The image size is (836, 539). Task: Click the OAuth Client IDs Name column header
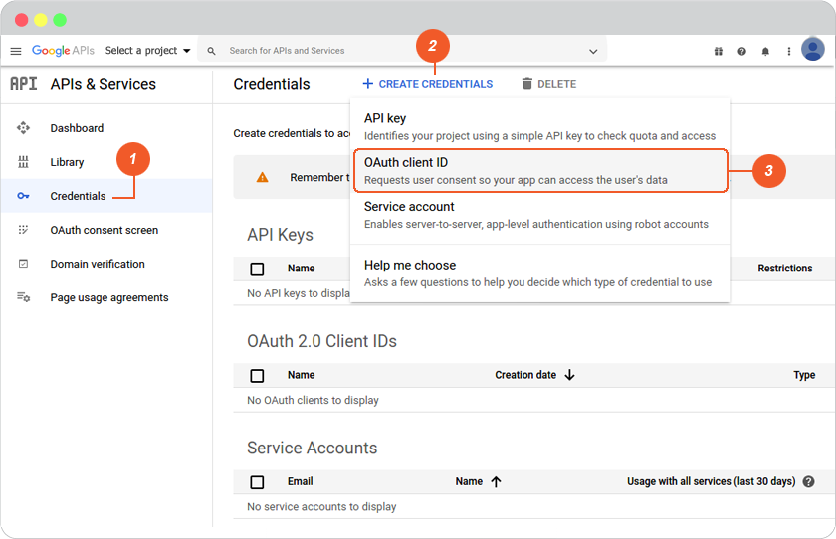(x=301, y=375)
